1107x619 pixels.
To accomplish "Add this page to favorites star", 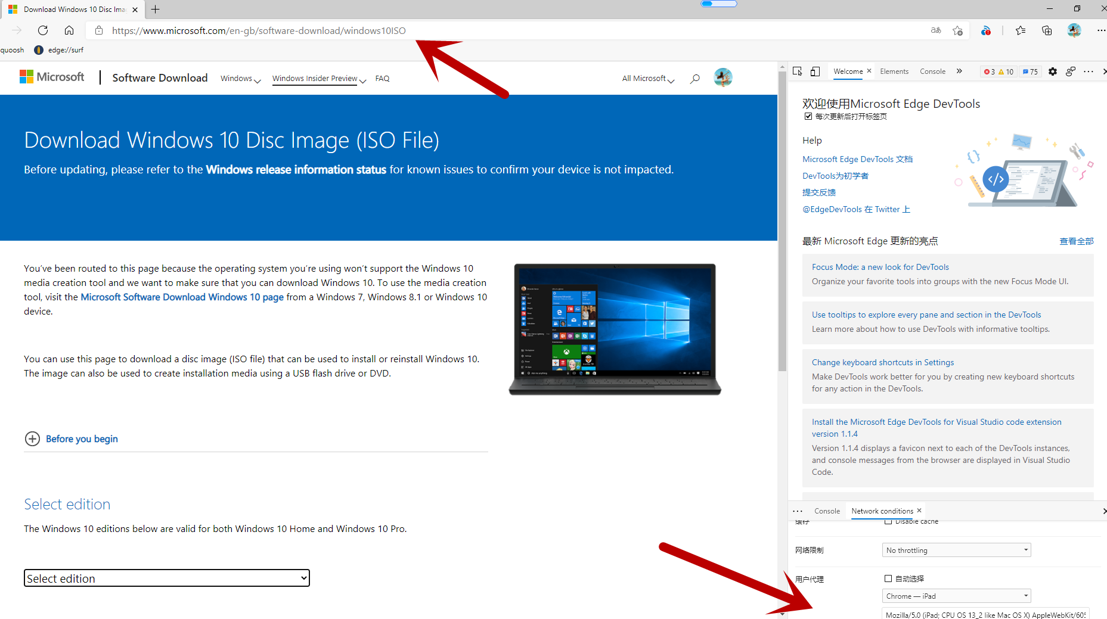I will 957,30.
